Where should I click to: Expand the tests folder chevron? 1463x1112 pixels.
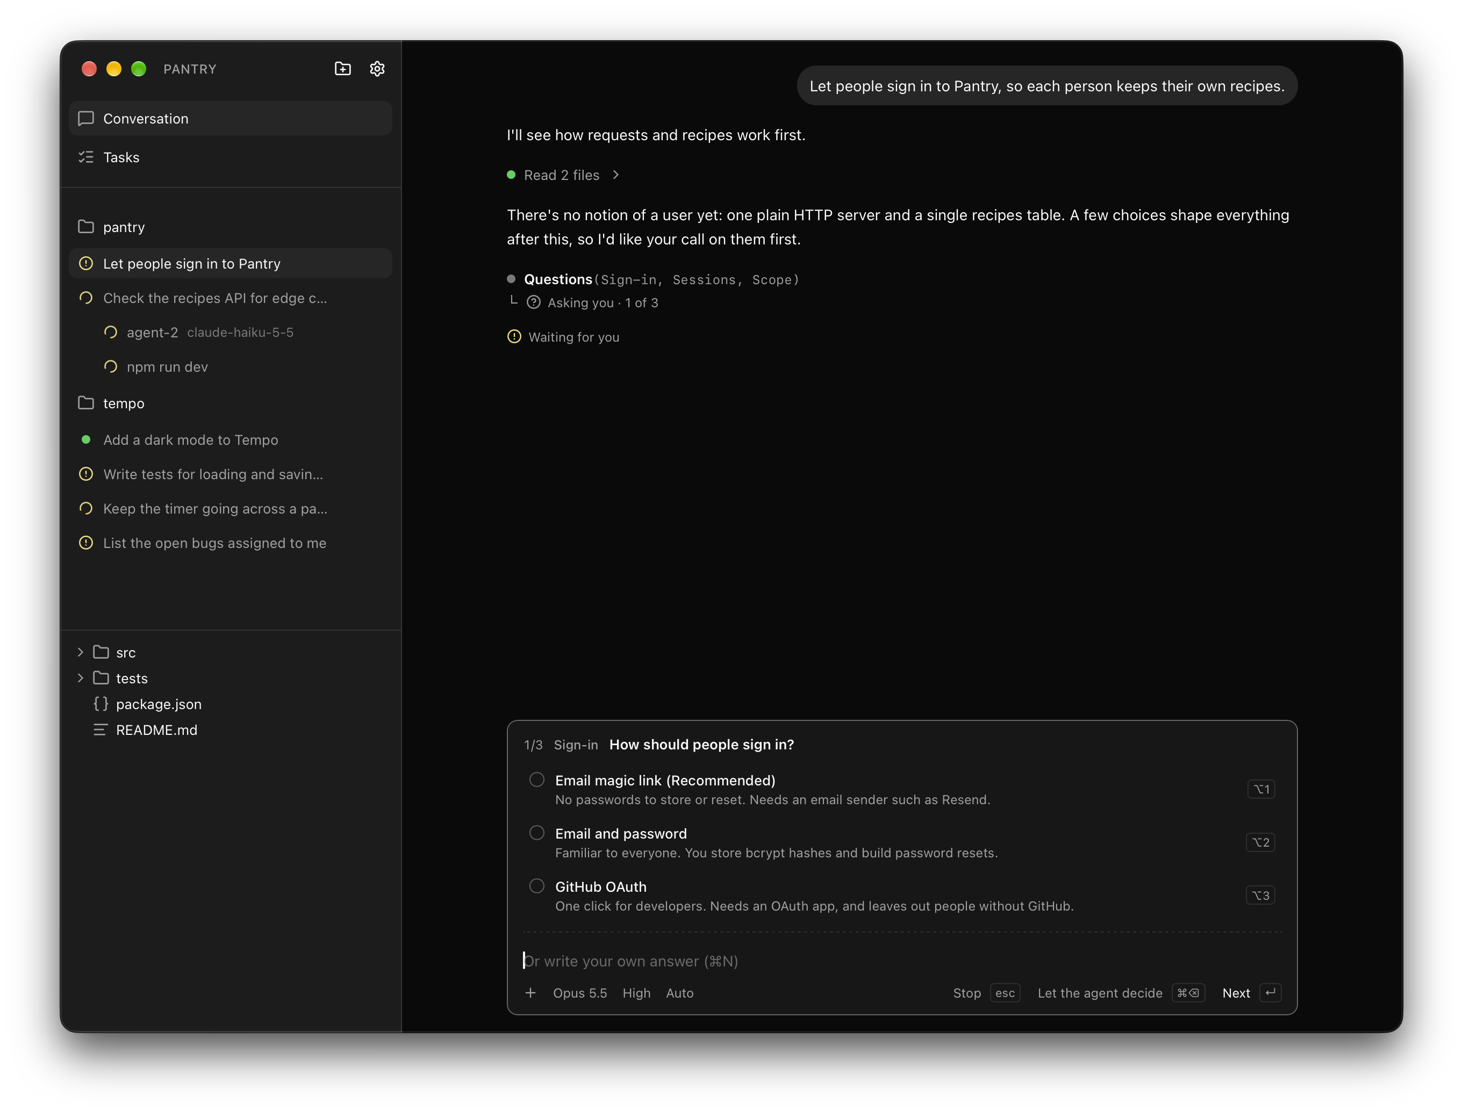tap(80, 678)
